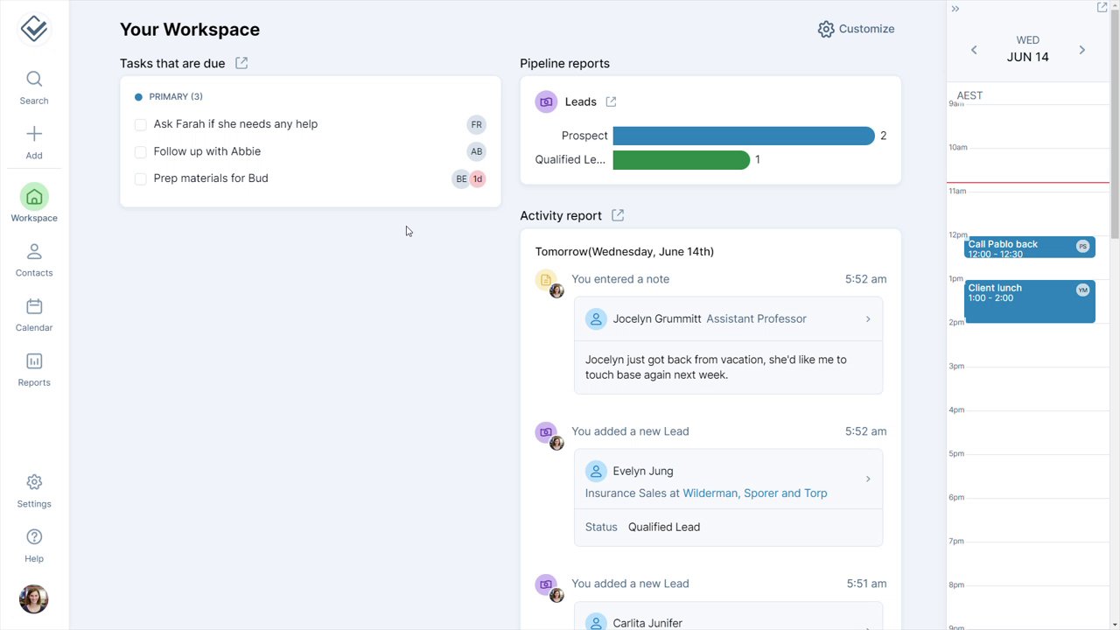
Task: Click the Customize button
Action: pyautogui.click(x=856, y=29)
